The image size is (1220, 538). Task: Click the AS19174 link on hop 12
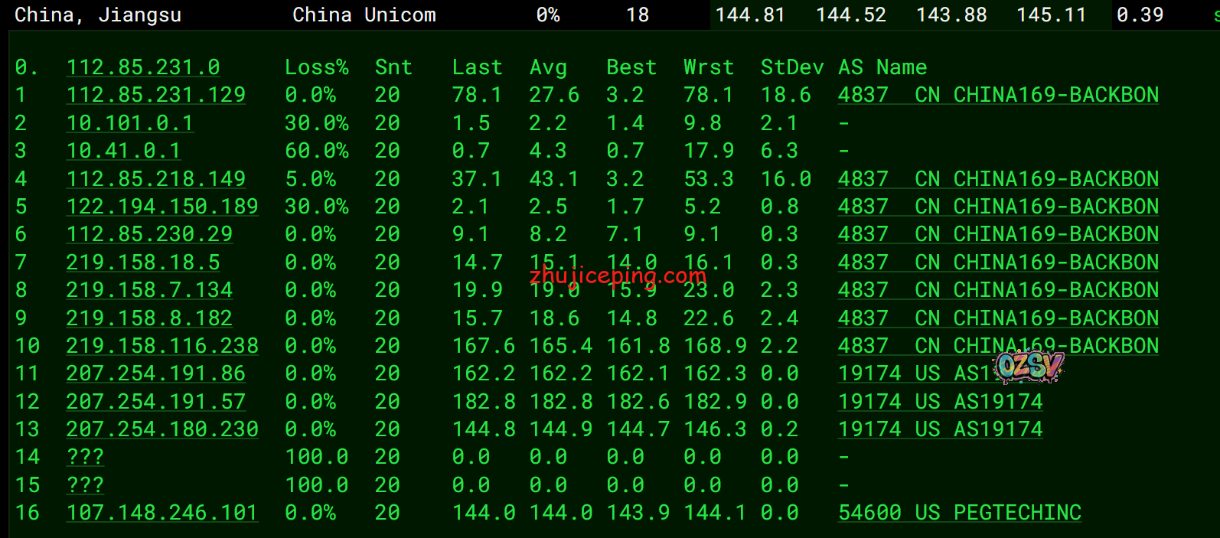point(940,402)
